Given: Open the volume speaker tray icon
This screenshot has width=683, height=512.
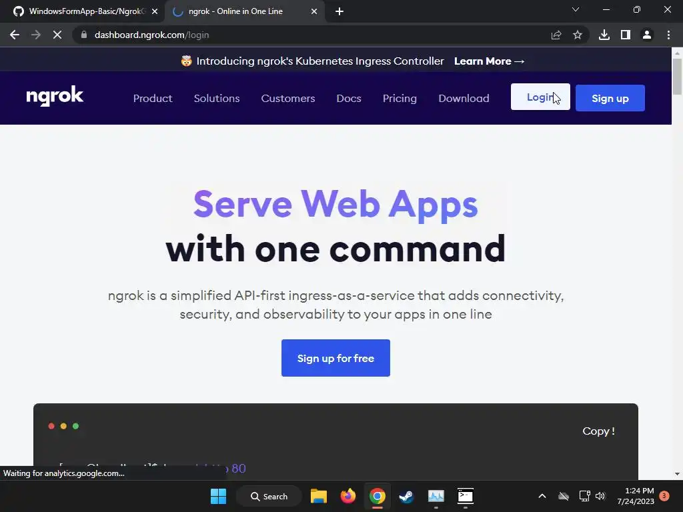Looking at the screenshot, I should point(600,496).
